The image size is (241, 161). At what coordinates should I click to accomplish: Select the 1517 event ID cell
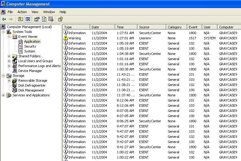[x=192, y=38]
